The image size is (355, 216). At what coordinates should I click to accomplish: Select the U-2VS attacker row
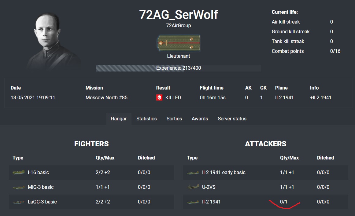tap(265, 187)
